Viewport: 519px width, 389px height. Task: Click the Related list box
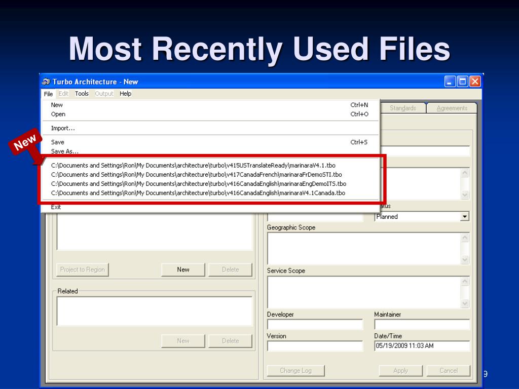tap(155, 312)
